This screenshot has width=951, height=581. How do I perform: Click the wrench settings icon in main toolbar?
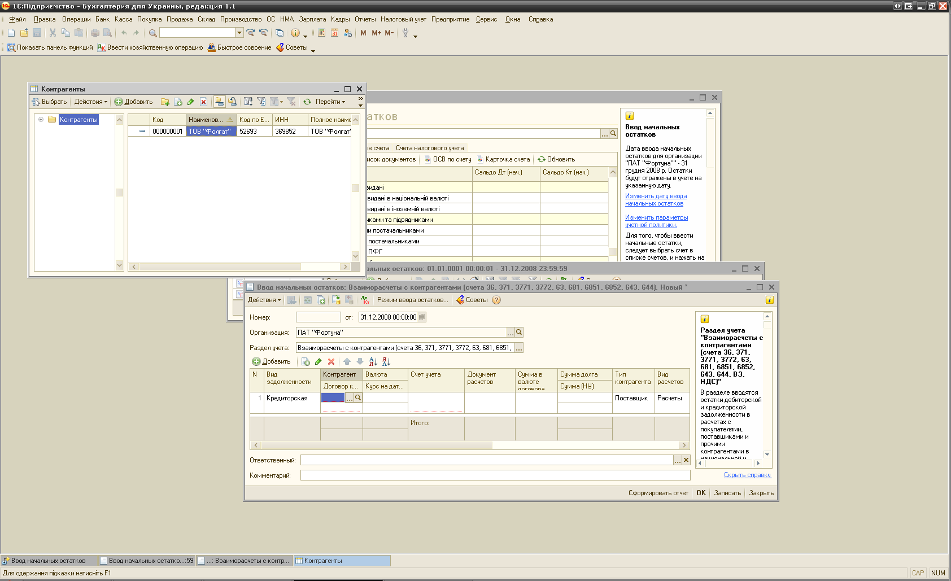coord(405,33)
